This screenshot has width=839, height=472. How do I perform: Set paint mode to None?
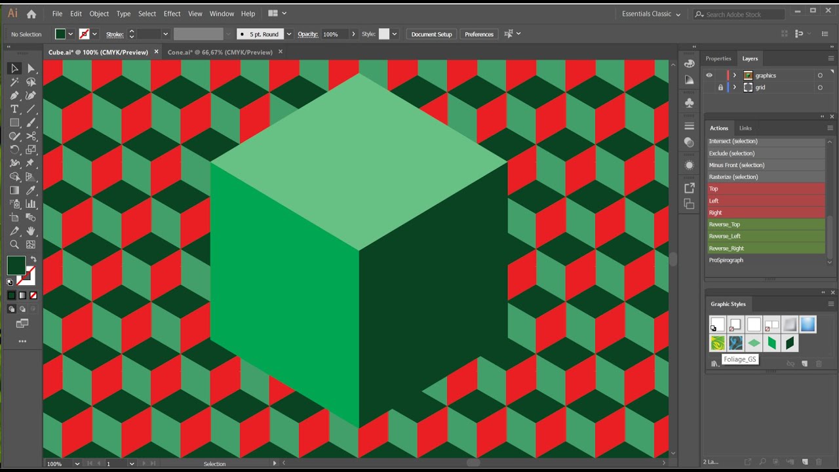(33, 296)
